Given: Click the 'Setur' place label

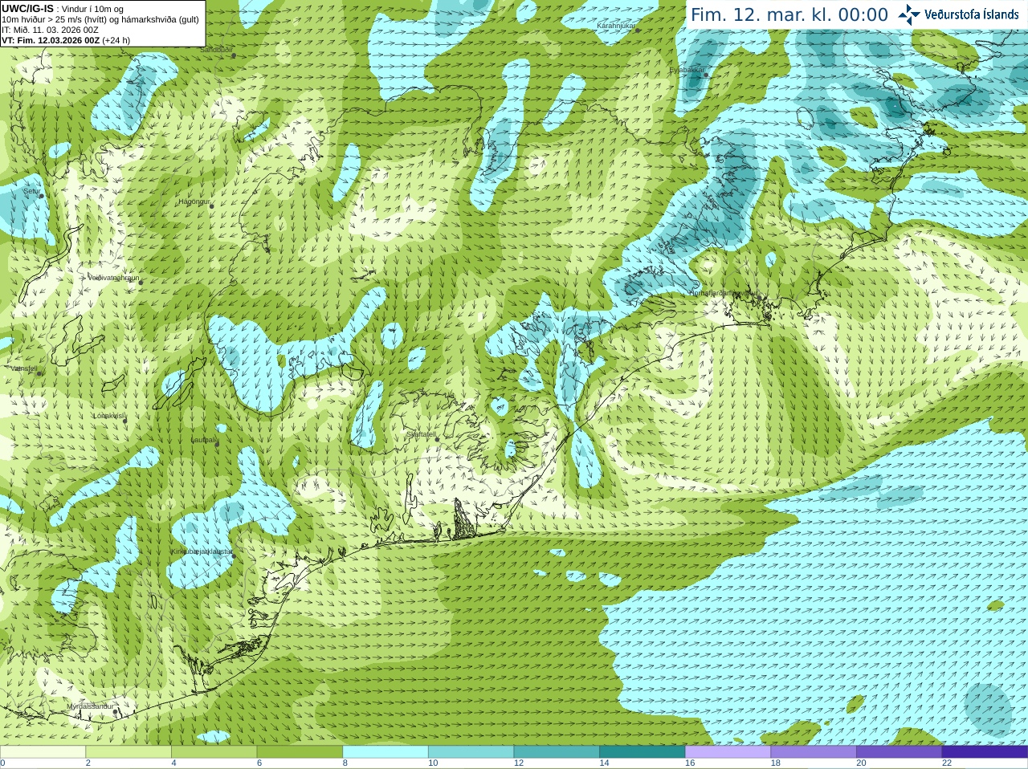Looking at the screenshot, I should coord(31,191).
